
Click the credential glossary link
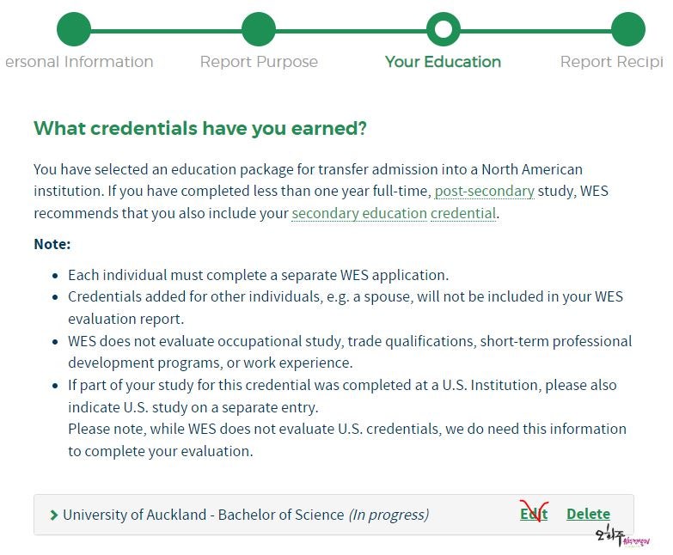click(463, 213)
